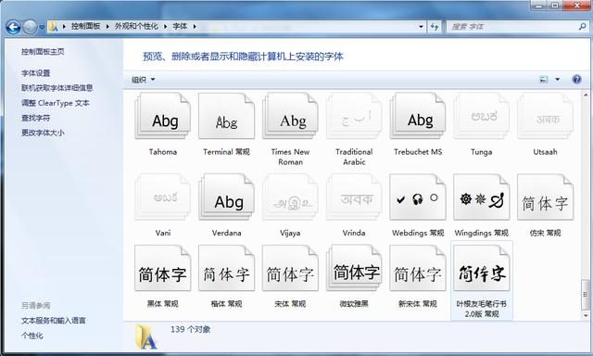
Task: Open 调整 ClearType 文本 link
Action: [56, 103]
